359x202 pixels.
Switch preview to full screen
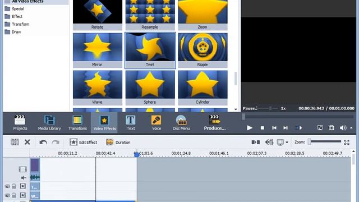[320, 128]
